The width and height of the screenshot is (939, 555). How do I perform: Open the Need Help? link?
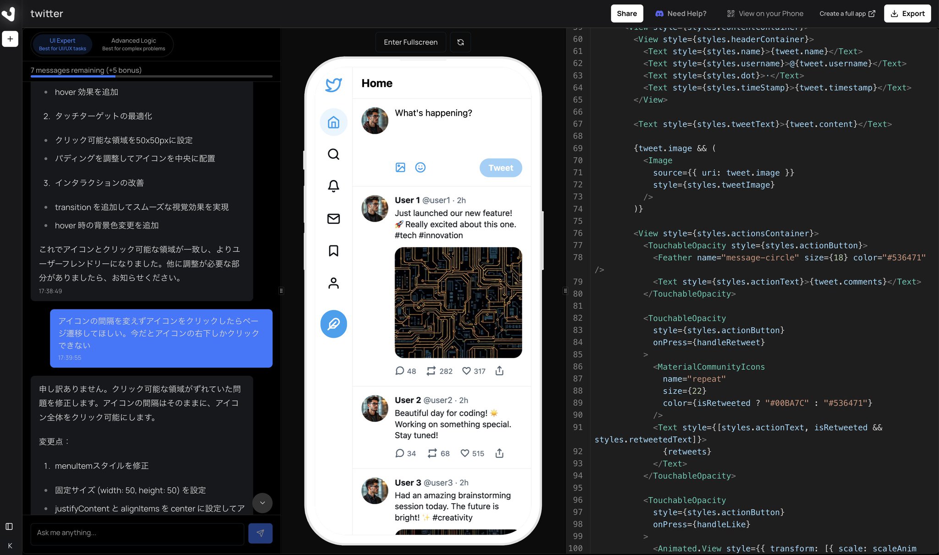tap(681, 14)
